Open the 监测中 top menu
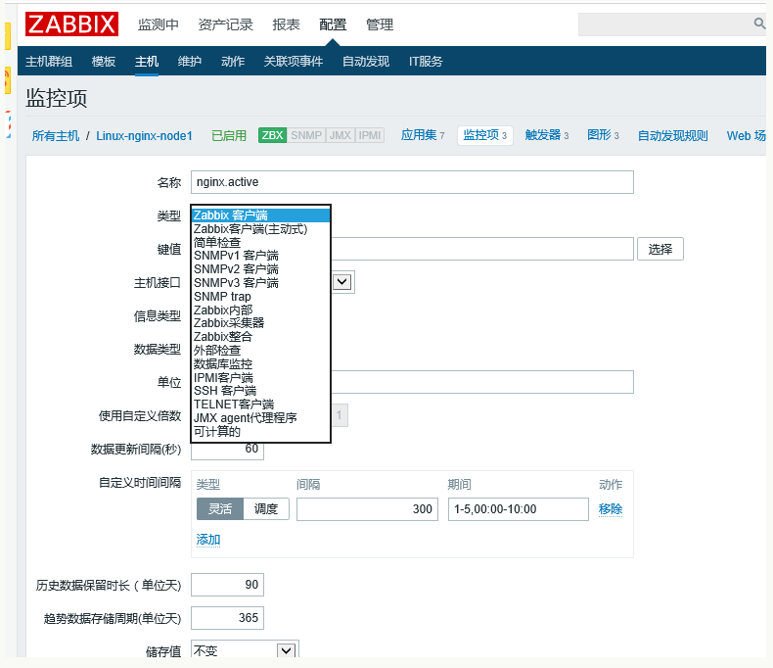The width and height of the screenshot is (773, 668). (x=159, y=24)
